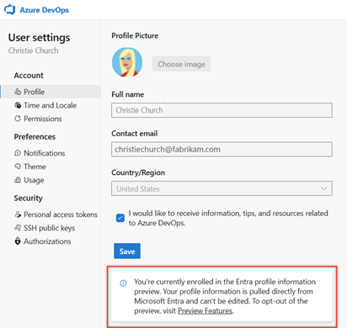Click the Notifications chat bubble icon
The width and height of the screenshot is (347, 328).
pyautogui.click(x=18, y=153)
